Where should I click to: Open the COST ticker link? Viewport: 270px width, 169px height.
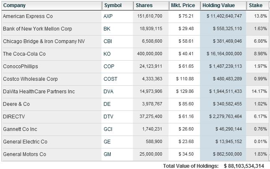110,79
